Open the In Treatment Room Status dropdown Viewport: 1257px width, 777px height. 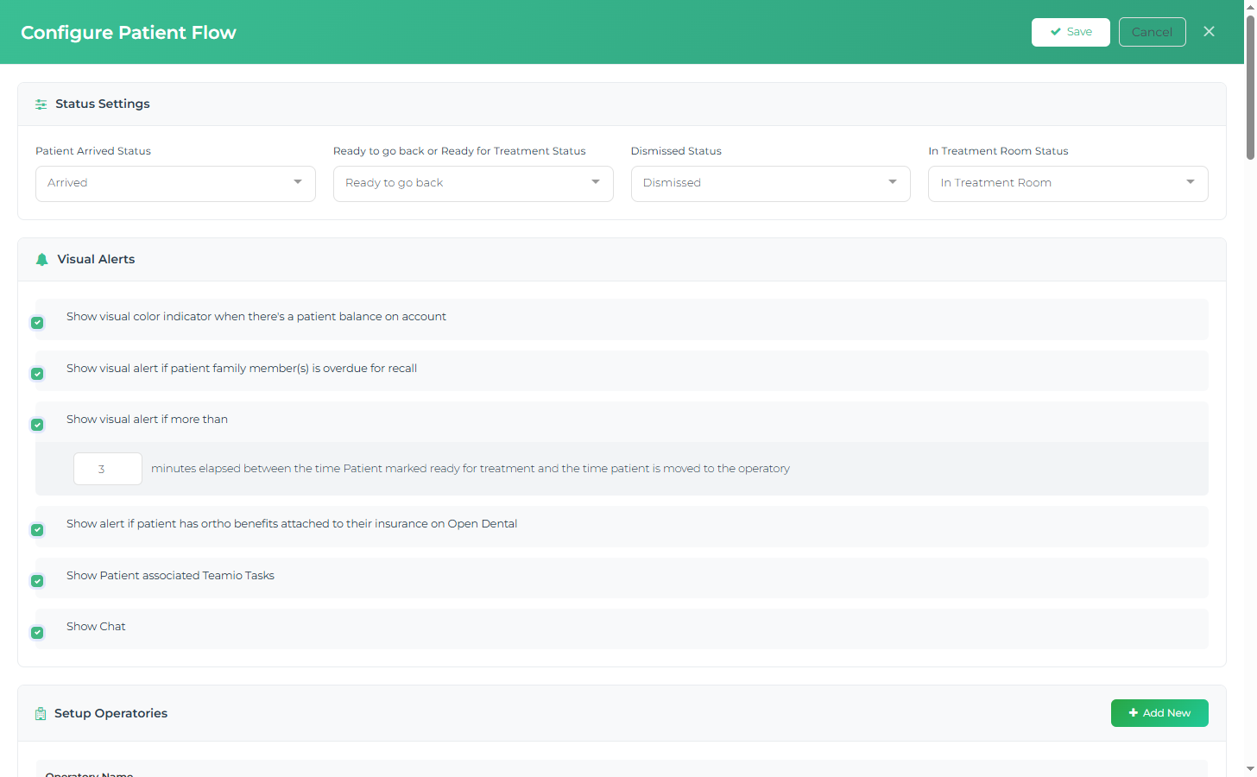1068,184
